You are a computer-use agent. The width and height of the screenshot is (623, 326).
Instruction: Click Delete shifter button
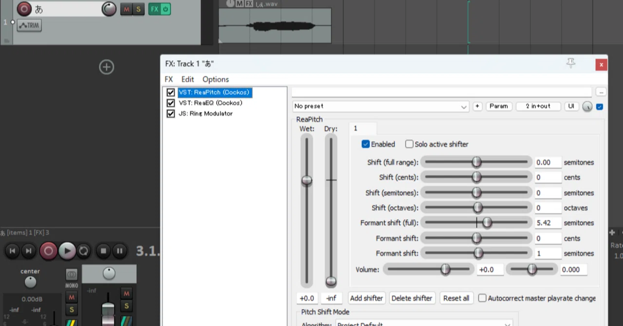point(412,298)
